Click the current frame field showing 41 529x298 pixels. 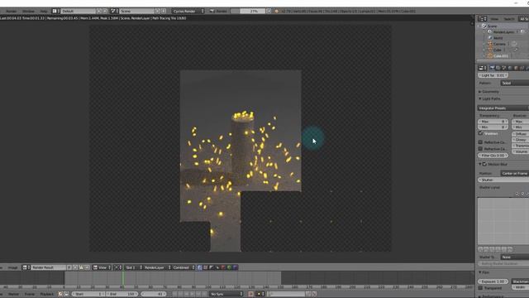pos(154,294)
